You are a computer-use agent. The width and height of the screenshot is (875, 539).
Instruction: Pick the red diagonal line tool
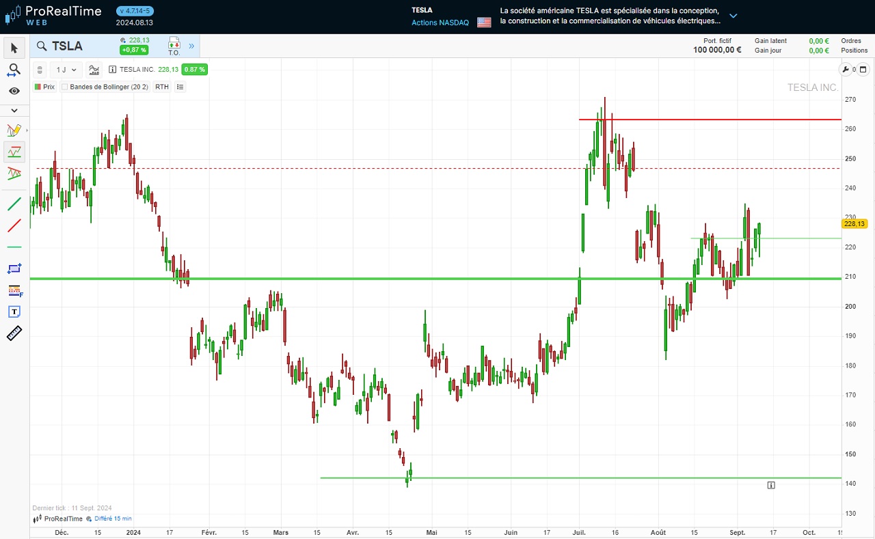tap(14, 225)
